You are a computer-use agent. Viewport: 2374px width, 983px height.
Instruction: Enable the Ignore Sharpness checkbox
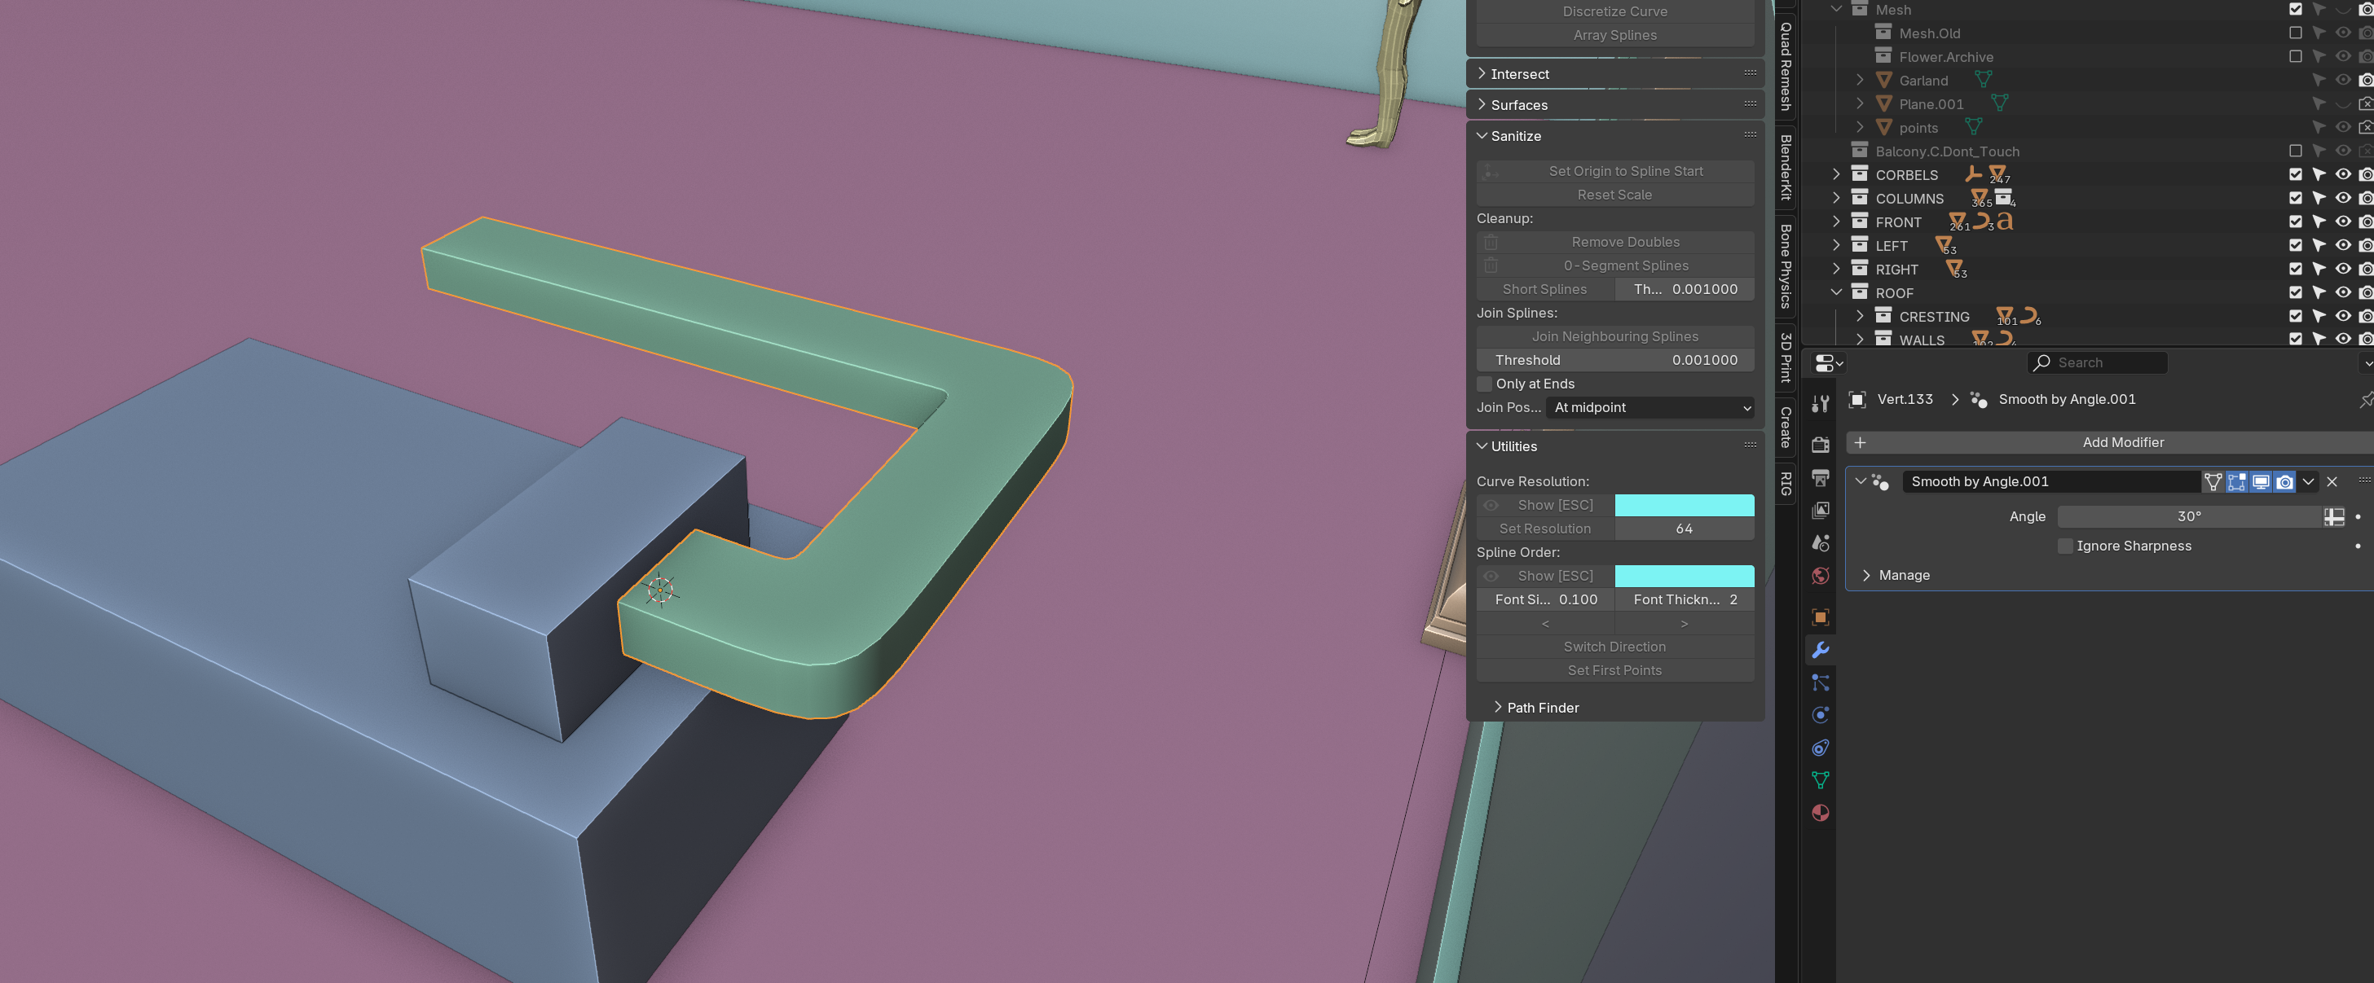[x=2065, y=546]
